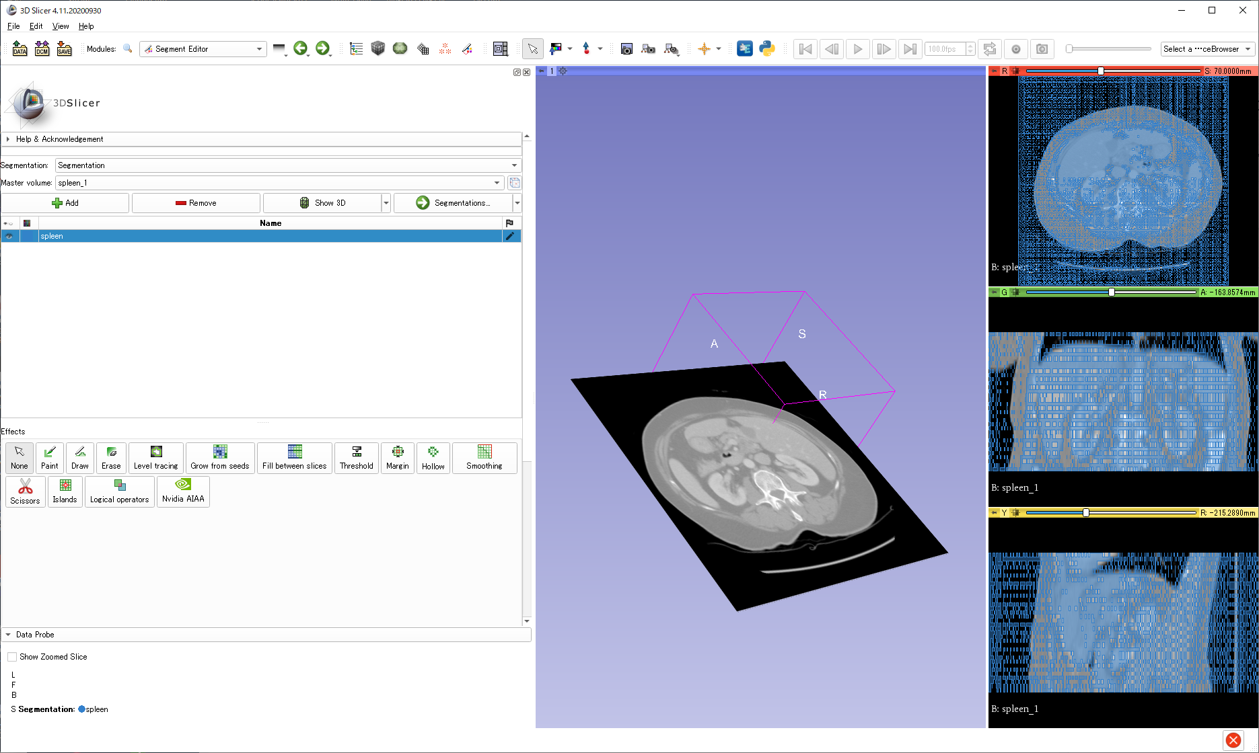Open the Volumes cube module icon
Image resolution: width=1259 pixels, height=753 pixels.
378,48
